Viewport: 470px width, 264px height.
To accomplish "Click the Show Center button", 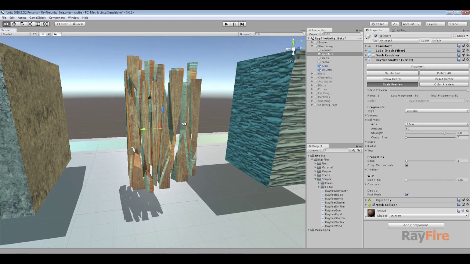I will [x=393, y=79].
